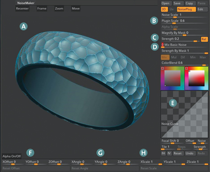Adjust the curve Noise slider
The image size is (210, 172).
pos(202,142)
